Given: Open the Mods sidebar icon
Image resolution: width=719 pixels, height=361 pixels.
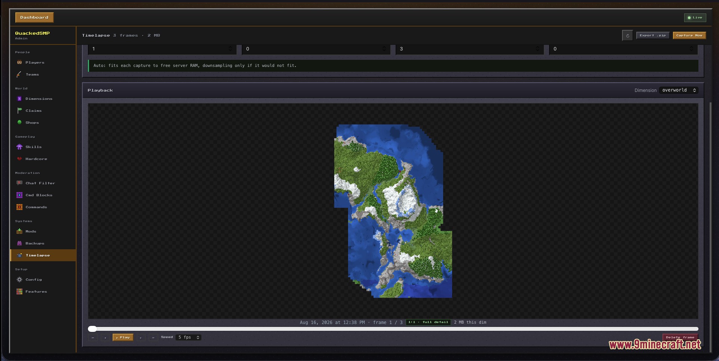Looking at the screenshot, I should click(x=19, y=231).
